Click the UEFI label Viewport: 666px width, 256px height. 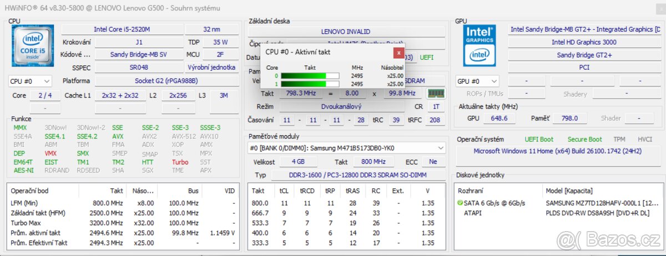tap(427, 57)
